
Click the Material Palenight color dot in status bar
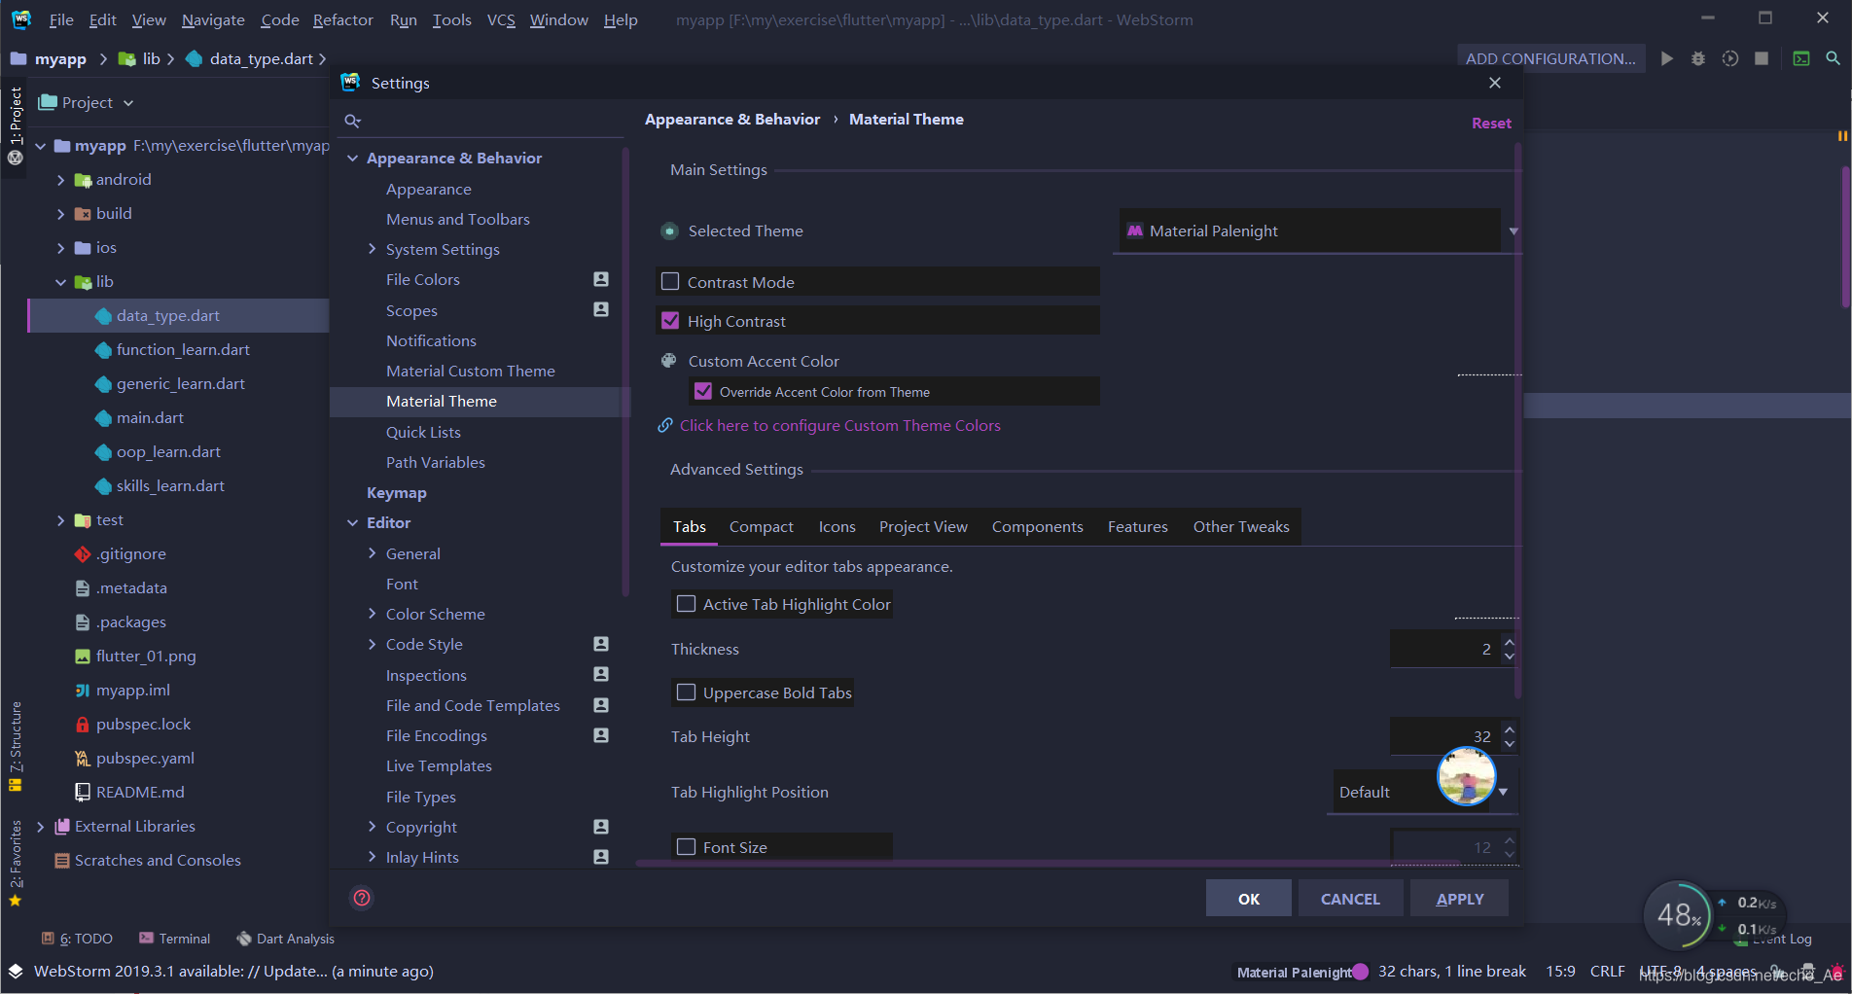(1359, 972)
